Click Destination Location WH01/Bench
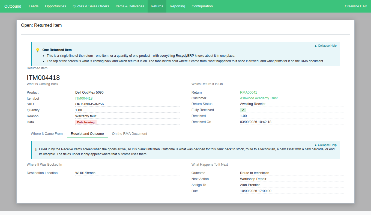The image size is (371, 215). [x=85, y=173]
